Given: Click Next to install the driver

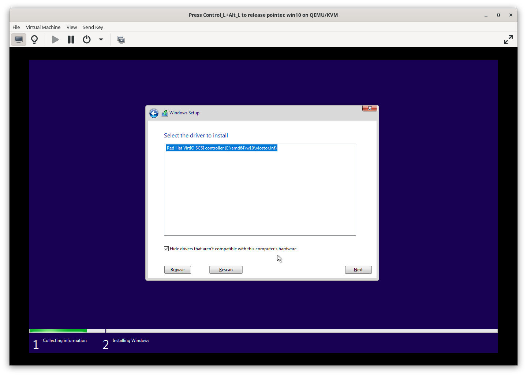Looking at the screenshot, I should click(x=358, y=270).
